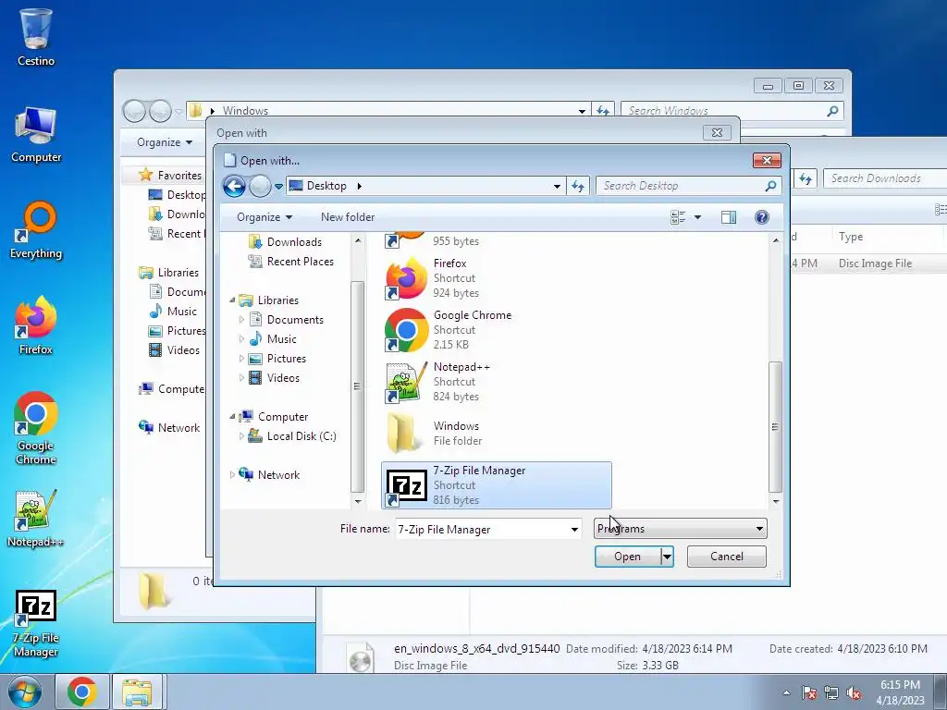947x710 pixels.
Task: Click New folder in dialog toolbar
Action: 348,217
